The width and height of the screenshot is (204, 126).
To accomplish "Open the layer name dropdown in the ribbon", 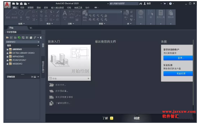I will click(x=121, y=12).
